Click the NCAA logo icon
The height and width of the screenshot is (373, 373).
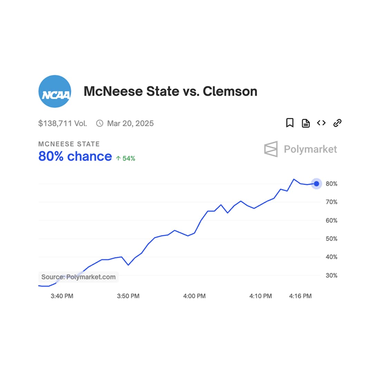click(55, 92)
